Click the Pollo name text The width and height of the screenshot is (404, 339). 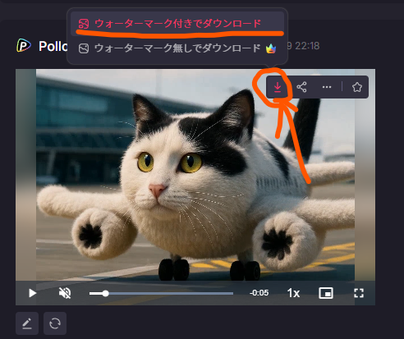(53, 46)
